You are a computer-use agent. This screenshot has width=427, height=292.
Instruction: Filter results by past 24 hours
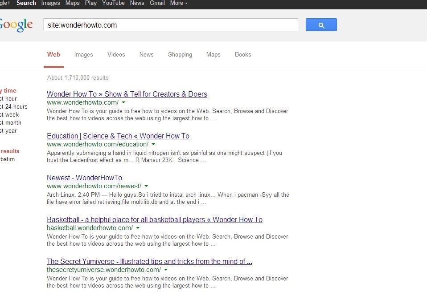point(14,106)
